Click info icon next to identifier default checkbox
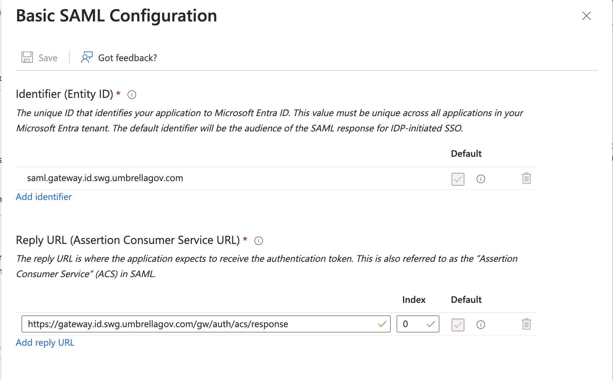This screenshot has height=380, width=613. click(x=481, y=179)
